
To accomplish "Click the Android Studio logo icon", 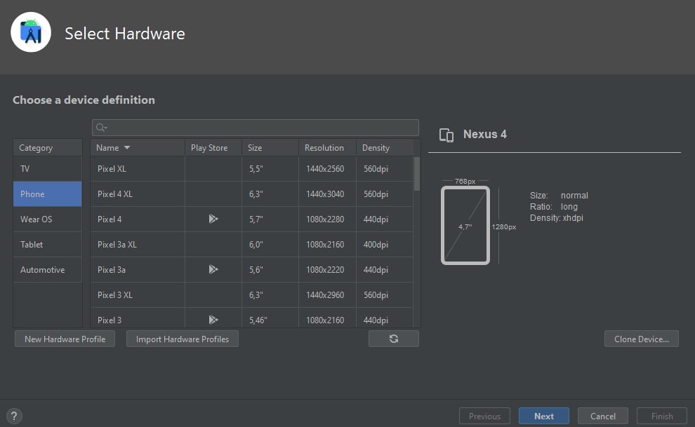I will tap(31, 32).
